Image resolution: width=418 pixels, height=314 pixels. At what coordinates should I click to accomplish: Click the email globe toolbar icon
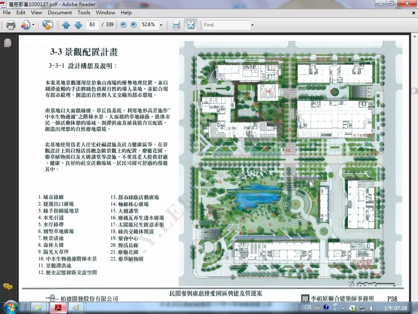point(47,25)
